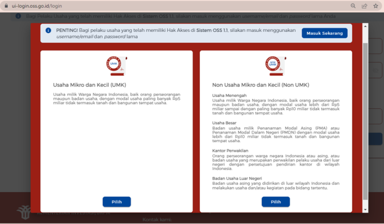Click the modal's scroll down arrow
The width and height of the screenshot is (384, 224).
pyautogui.click(x=365, y=210)
